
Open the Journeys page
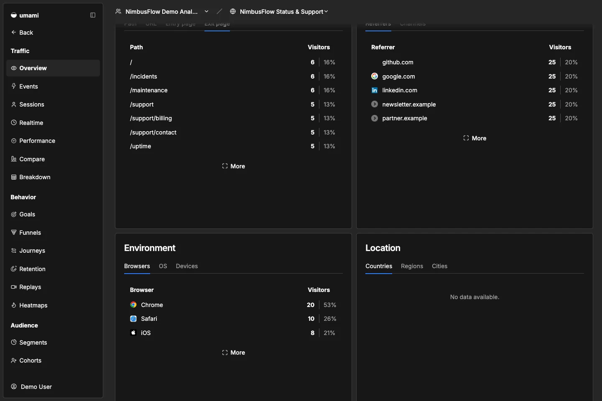[53, 251]
